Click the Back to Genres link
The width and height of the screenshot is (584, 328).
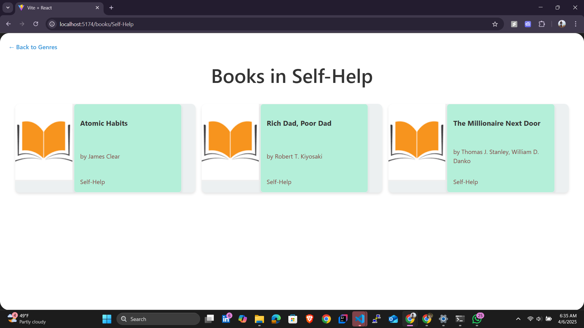[x=33, y=47]
